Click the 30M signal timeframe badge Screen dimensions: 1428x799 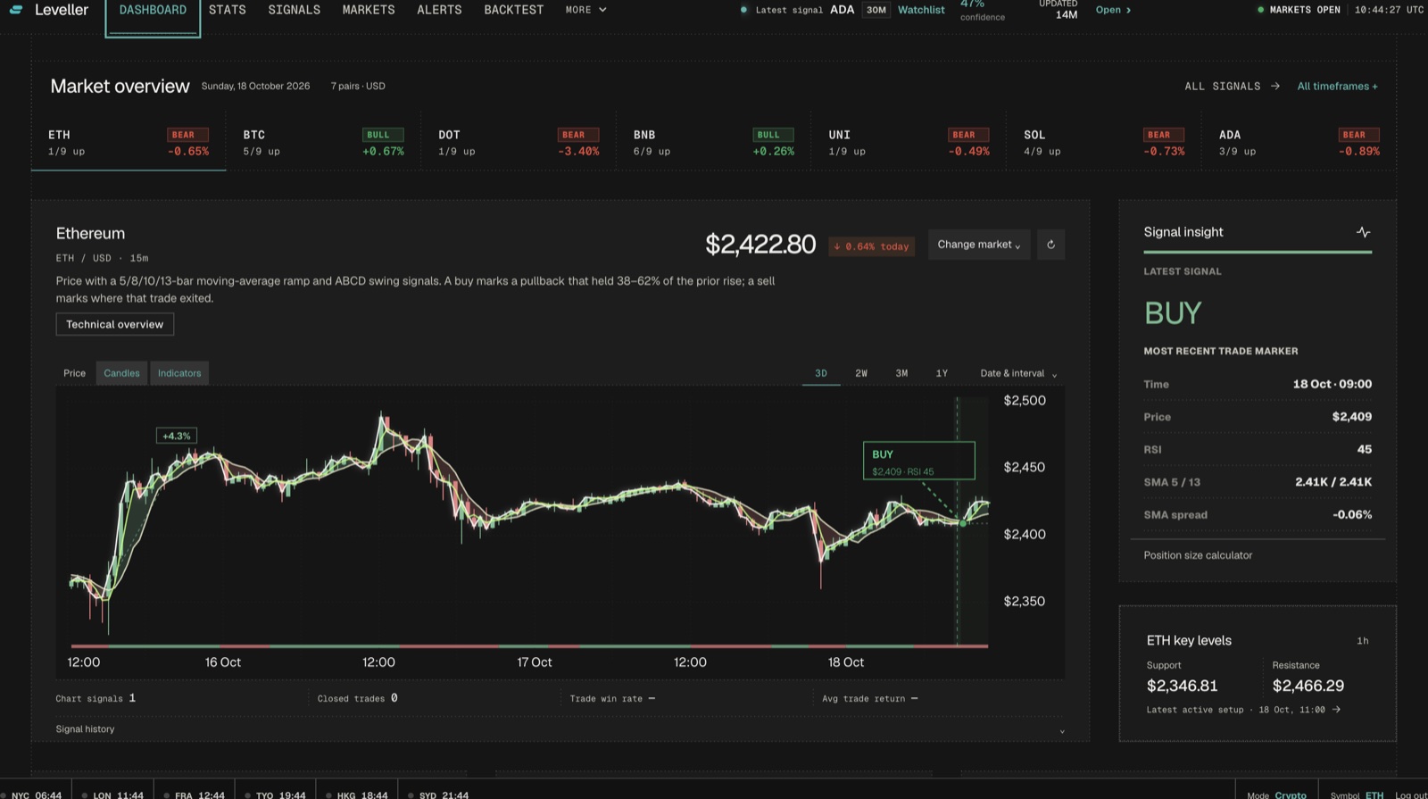(876, 10)
